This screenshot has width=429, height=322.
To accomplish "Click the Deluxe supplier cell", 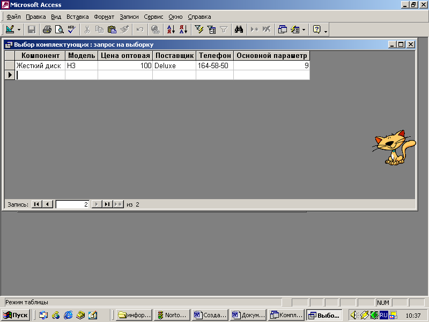I will pyautogui.click(x=174, y=65).
